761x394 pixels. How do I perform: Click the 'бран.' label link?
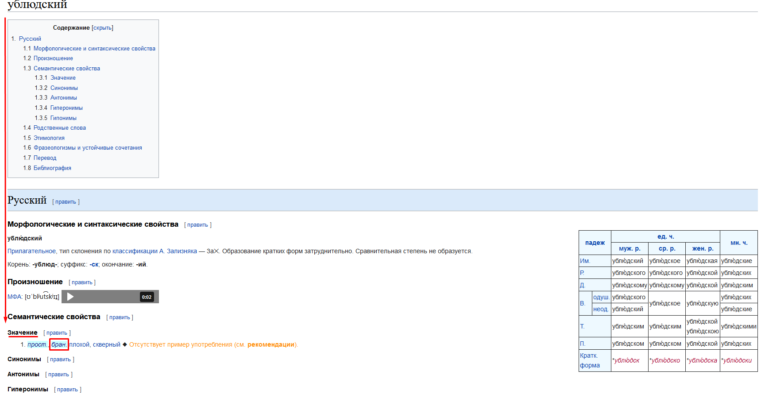58,344
